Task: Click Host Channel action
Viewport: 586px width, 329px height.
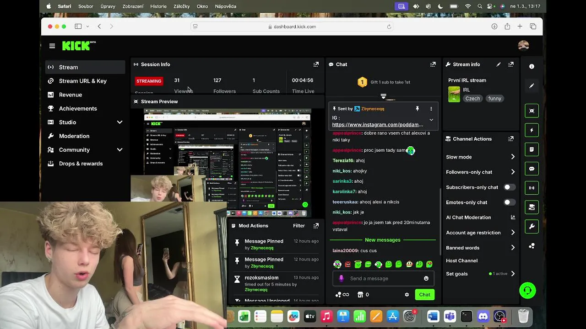Action: (x=461, y=260)
